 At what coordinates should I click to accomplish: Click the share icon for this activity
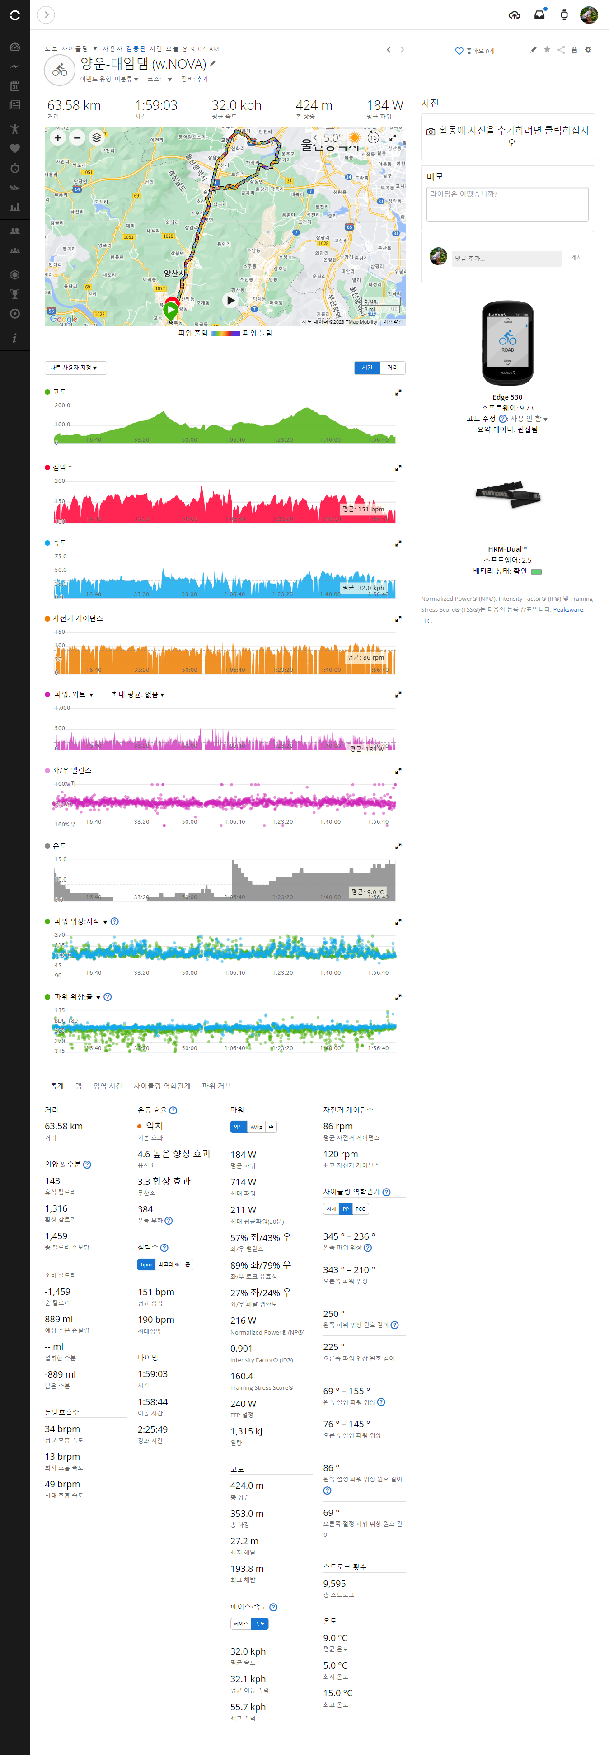pyautogui.click(x=561, y=50)
